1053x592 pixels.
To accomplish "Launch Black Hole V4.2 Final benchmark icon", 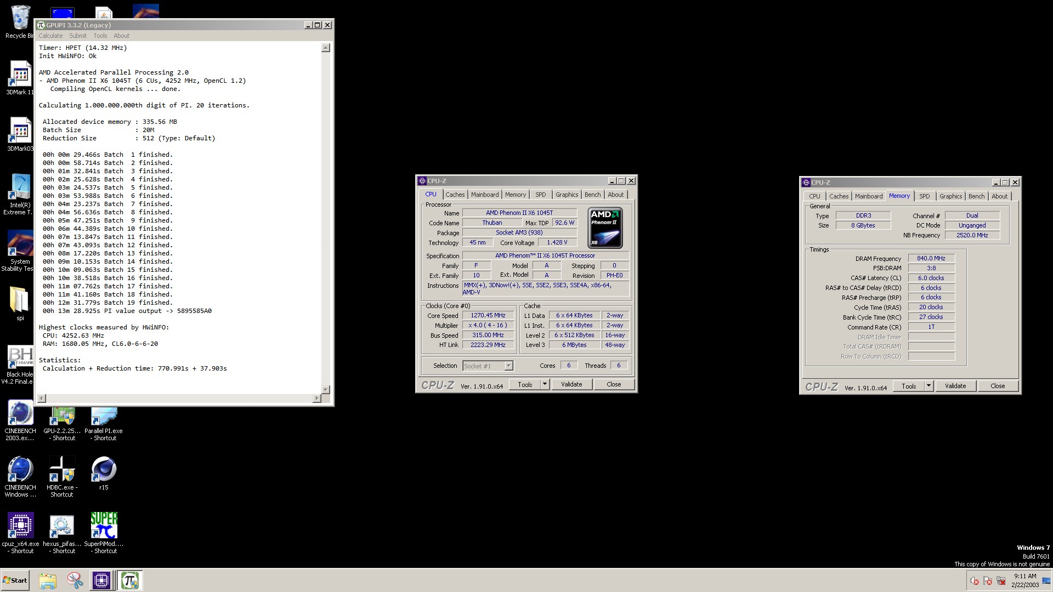I will [x=20, y=365].
